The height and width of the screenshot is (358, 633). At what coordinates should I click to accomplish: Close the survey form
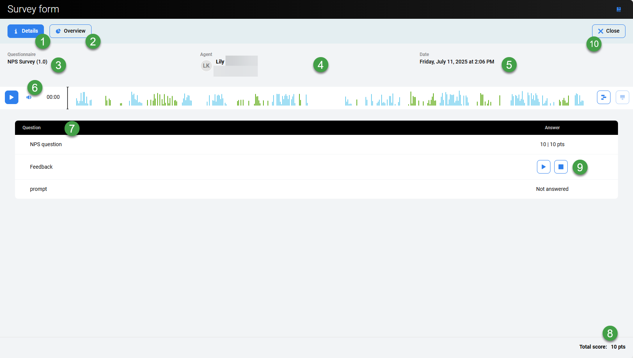(608, 31)
